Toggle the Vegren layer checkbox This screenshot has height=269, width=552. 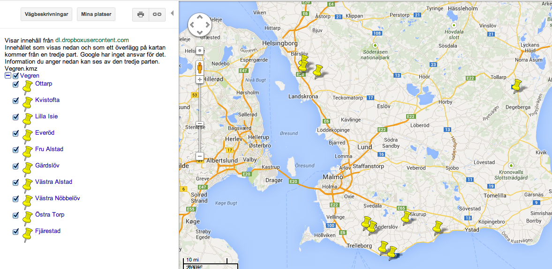click(x=15, y=75)
